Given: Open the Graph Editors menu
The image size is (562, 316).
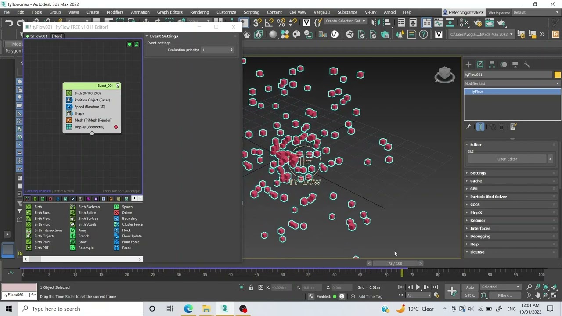Looking at the screenshot, I should click(169, 12).
